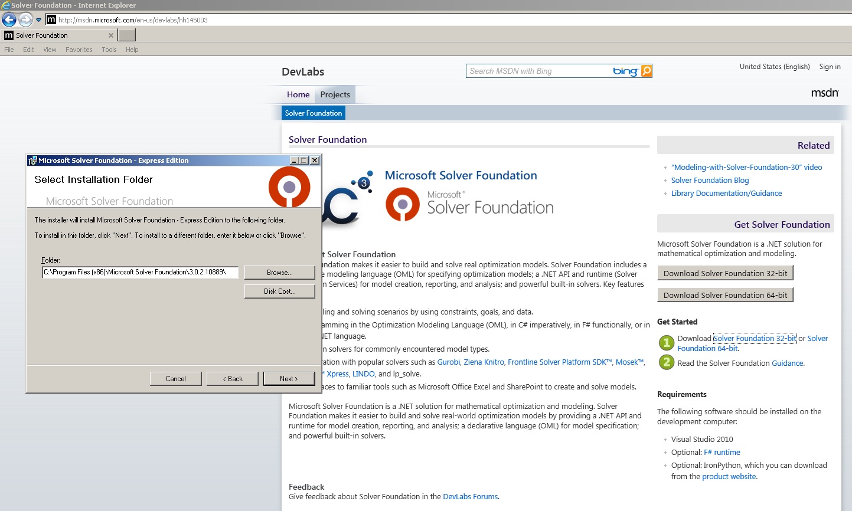Click Download Solver Foundation 32-bit button

(x=725, y=273)
